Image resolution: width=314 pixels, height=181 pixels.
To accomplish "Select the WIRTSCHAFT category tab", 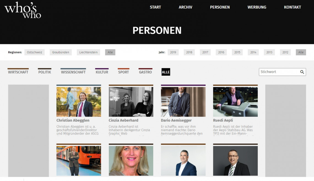I will click(18, 72).
